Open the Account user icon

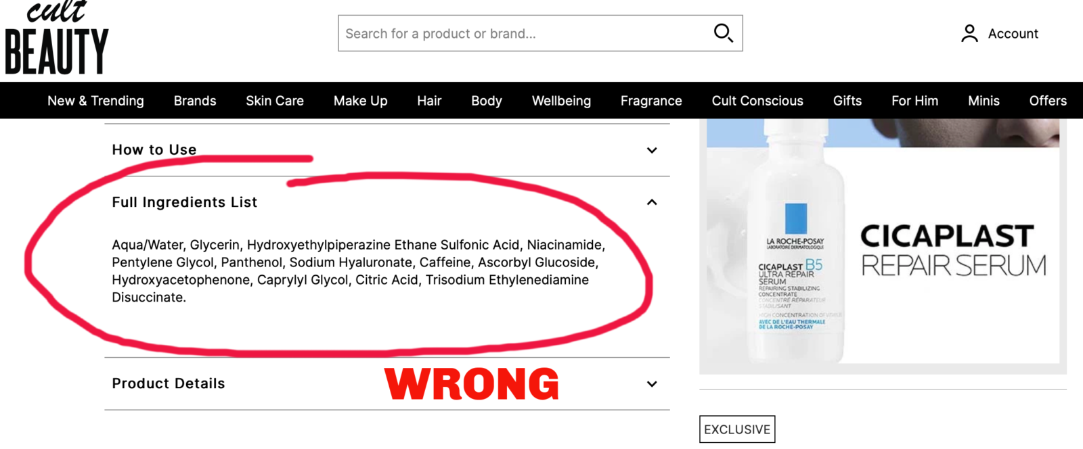pyautogui.click(x=969, y=34)
